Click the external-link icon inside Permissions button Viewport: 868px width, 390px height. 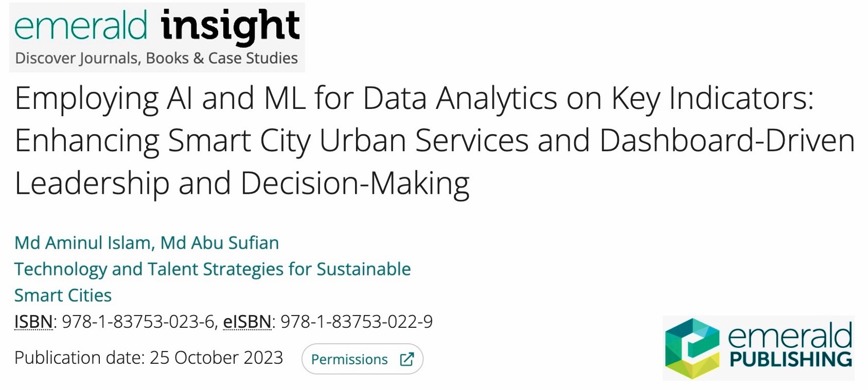point(406,359)
